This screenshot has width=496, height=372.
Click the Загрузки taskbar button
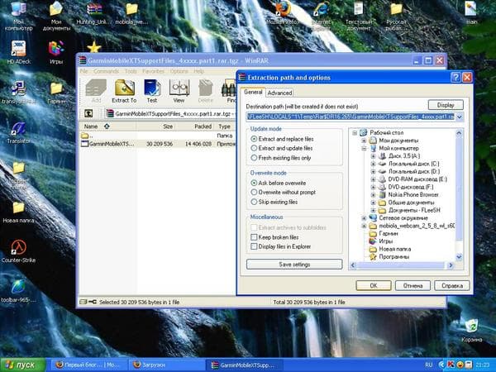click(x=167, y=365)
